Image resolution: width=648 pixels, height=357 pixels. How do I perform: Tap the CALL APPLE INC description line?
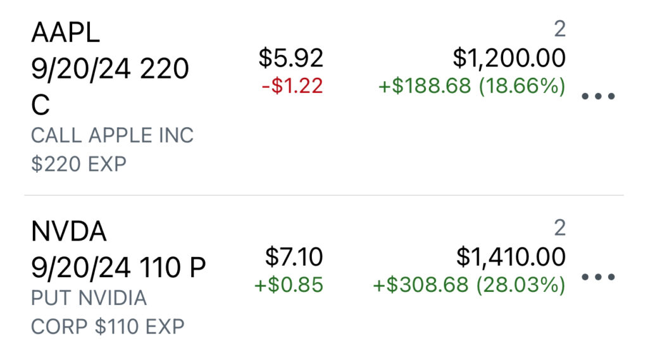pyautogui.click(x=113, y=135)
